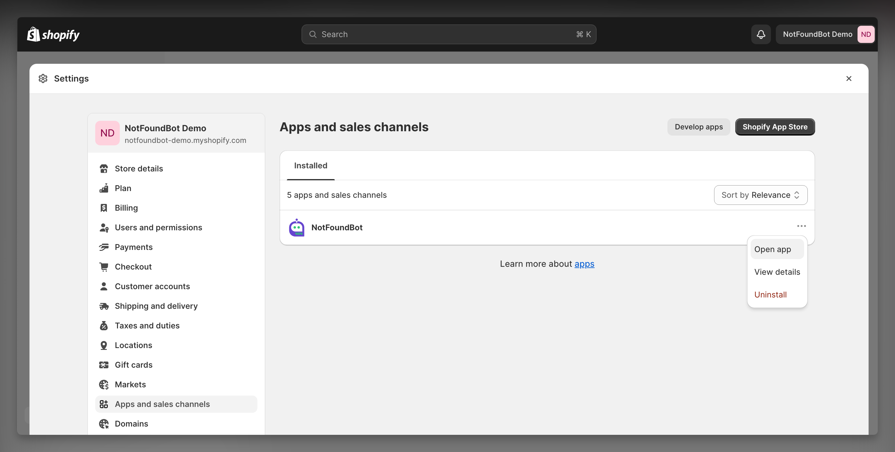The image size is (895, 452).
Task: Click the search magnifier icon
Action: pyautogui.click(x=313, y=34)
